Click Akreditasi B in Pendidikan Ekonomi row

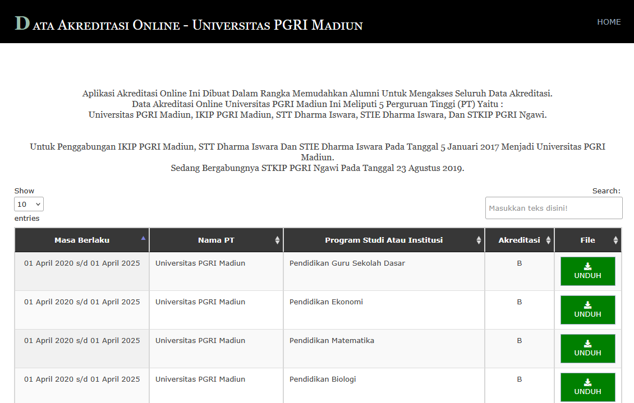pos(520,302)
